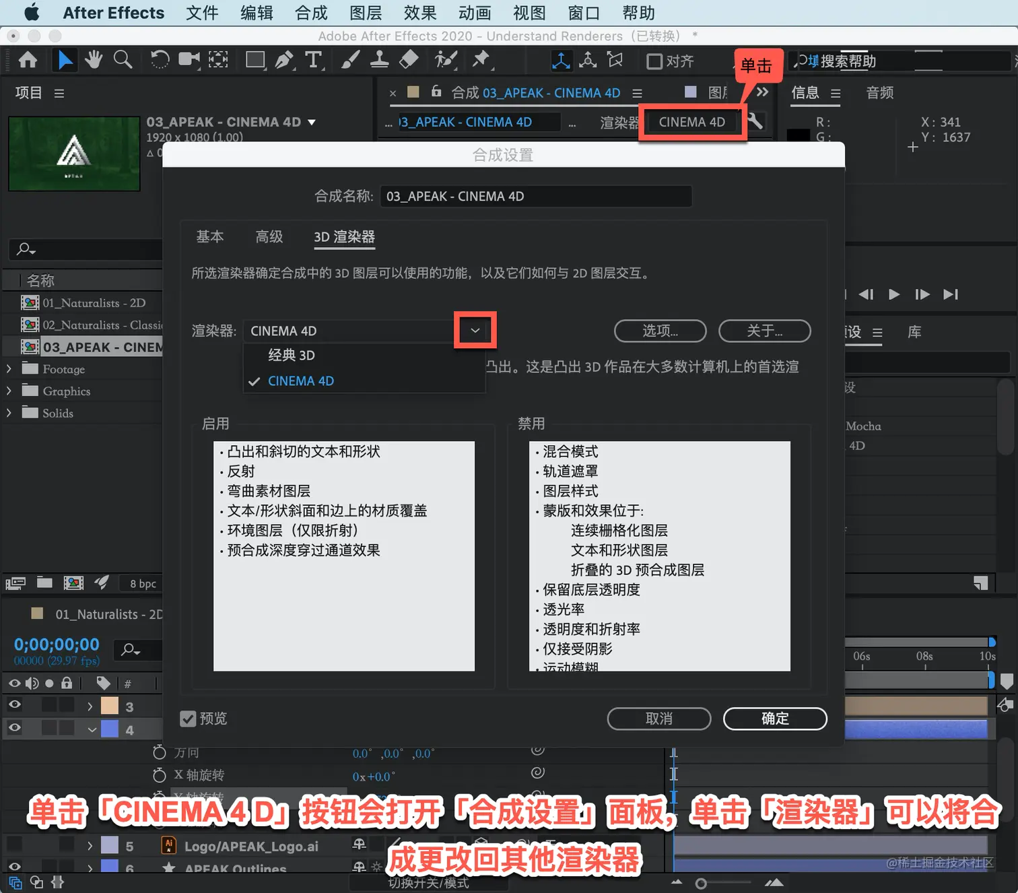
Task: Toggle lock on composition tab
Action: [x=436, y=92]
